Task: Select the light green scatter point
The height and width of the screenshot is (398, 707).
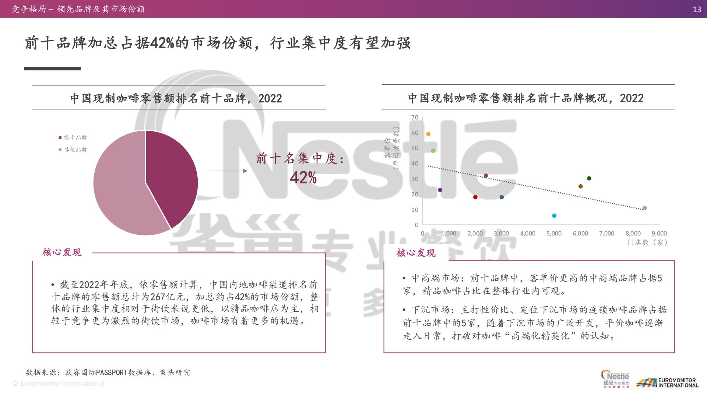Action: click(x=433, y=150)
